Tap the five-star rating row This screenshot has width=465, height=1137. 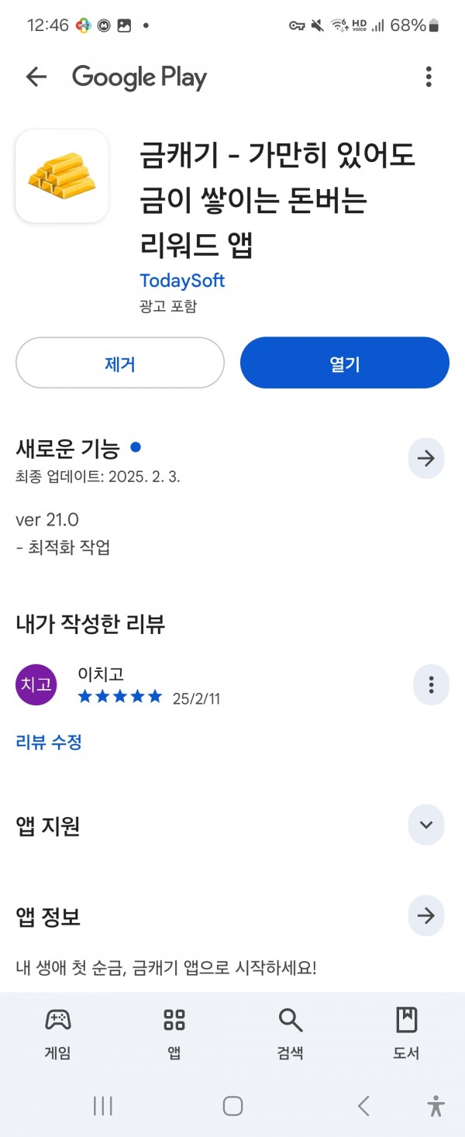pos(120,697)
